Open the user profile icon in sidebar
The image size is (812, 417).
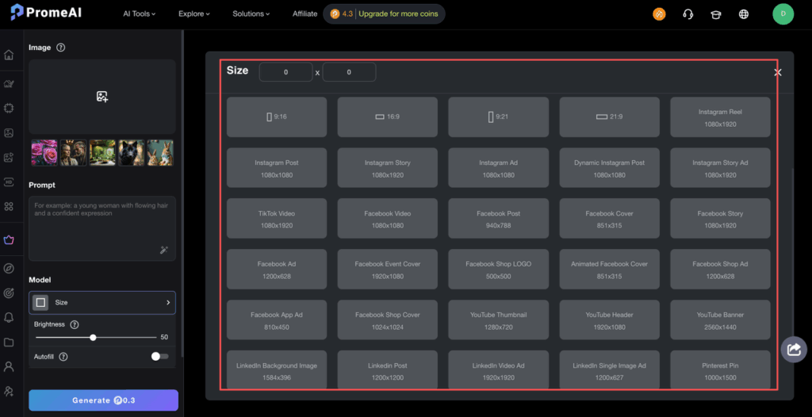8,367
